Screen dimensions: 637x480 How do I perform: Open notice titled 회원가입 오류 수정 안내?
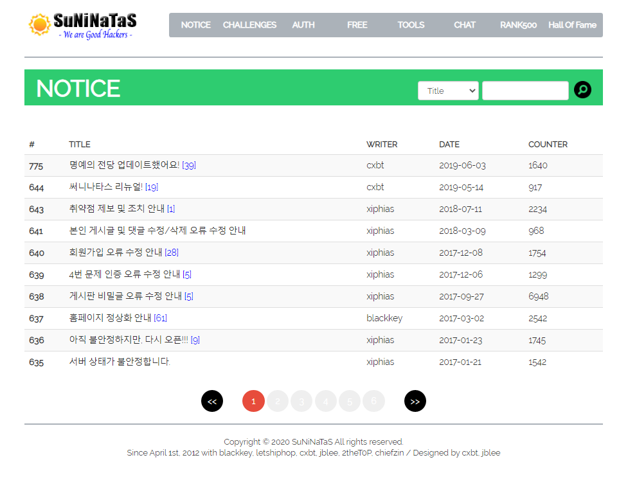click(x=115, y=252)
